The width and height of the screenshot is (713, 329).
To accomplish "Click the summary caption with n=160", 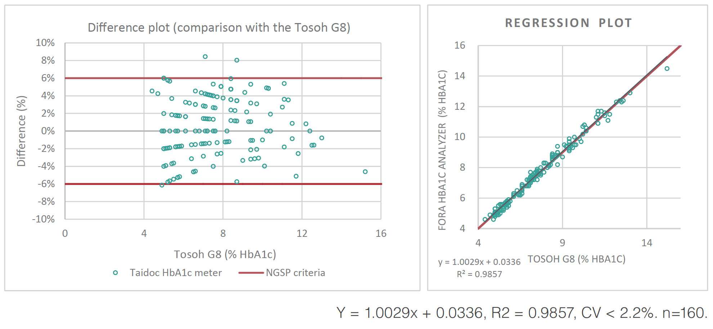I will pos(522,313).
